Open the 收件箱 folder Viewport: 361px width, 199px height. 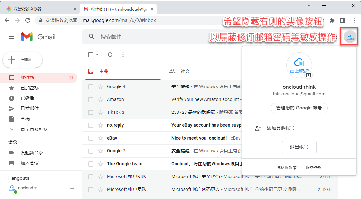[x=38, y=78]
